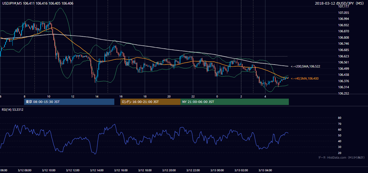Click the 40 SMA label 106.400
This screenshot has height=173, width=368.
[305, 78]
